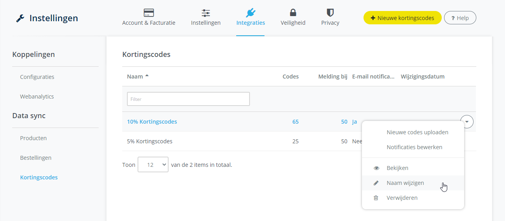The image size is (505, 221).
Task: Choose Notificaties bewerken from the menu
Action: 414,147
